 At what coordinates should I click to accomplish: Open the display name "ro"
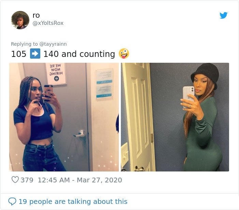point(36,15)
